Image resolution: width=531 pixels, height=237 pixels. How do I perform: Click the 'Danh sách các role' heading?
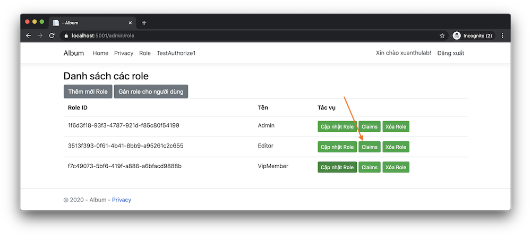pos(106,76)
